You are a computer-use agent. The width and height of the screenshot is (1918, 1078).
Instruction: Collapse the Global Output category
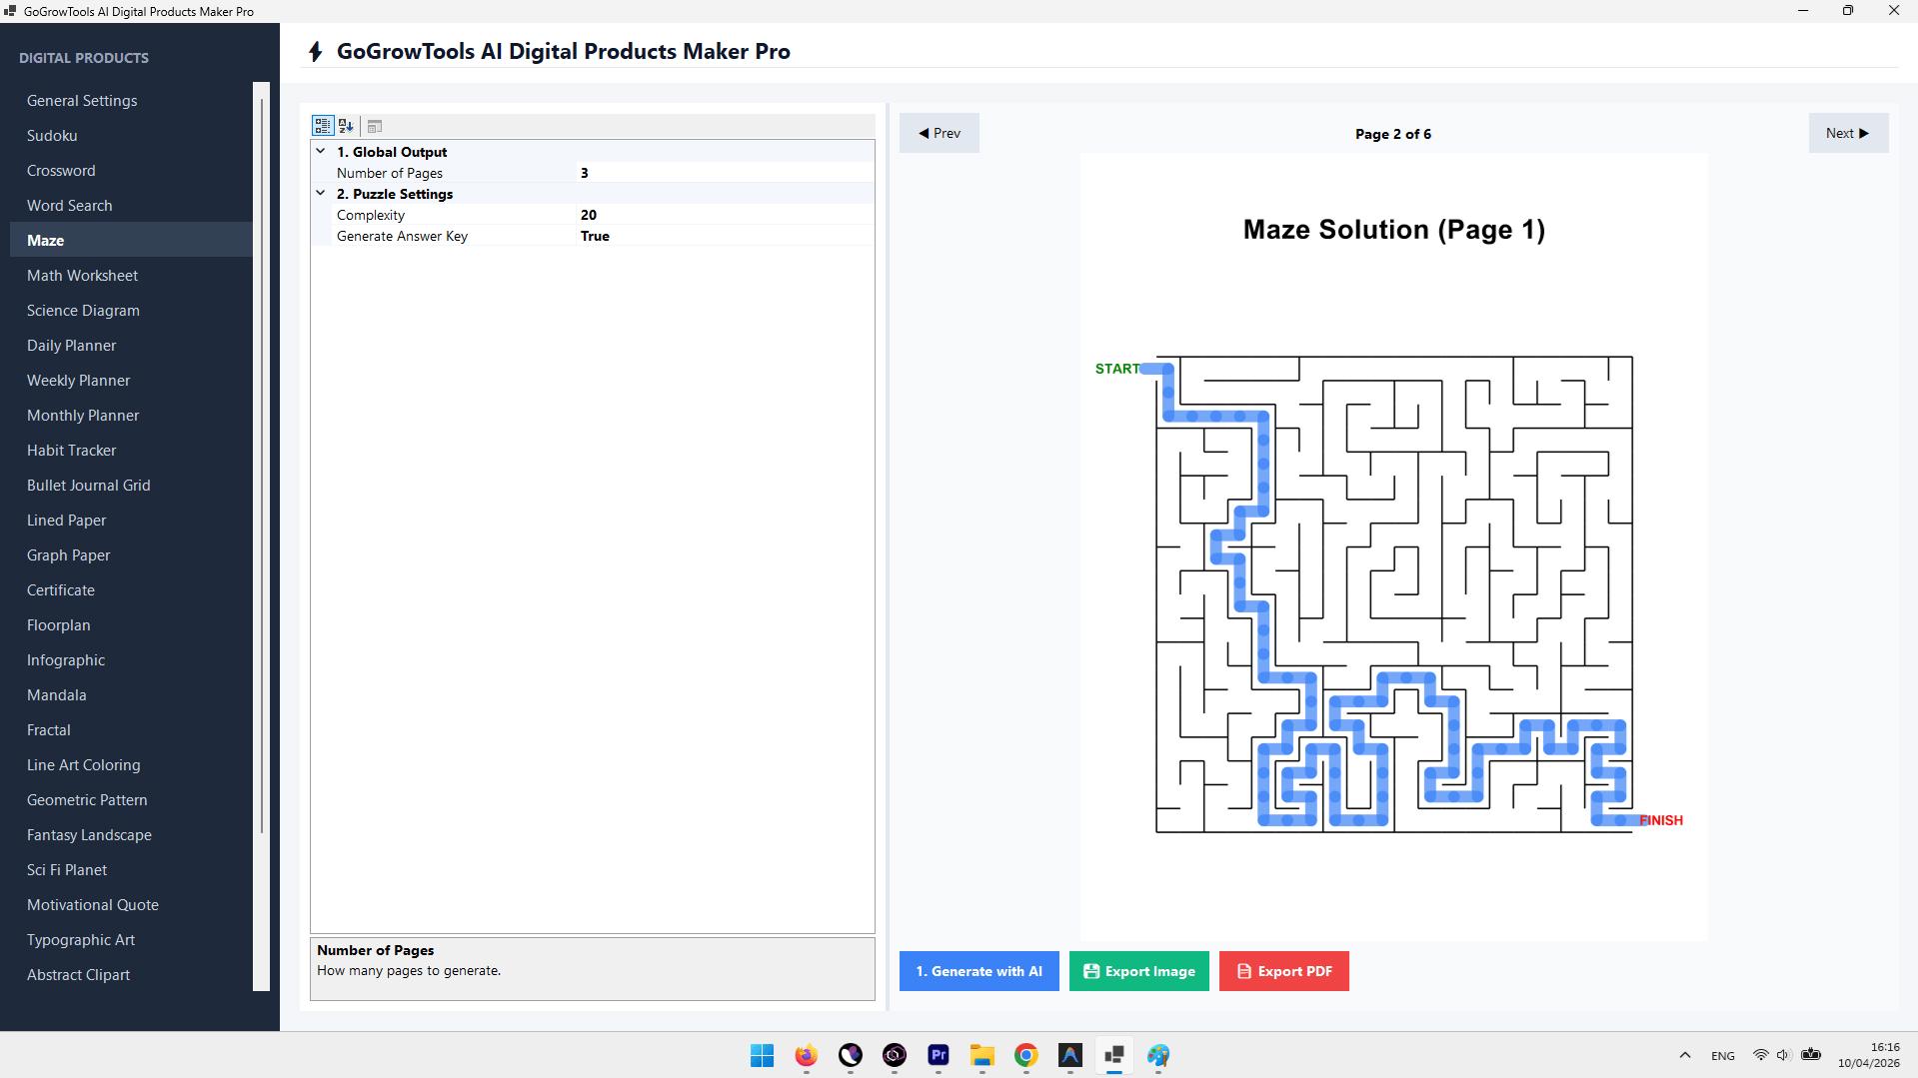coord(321,152)
